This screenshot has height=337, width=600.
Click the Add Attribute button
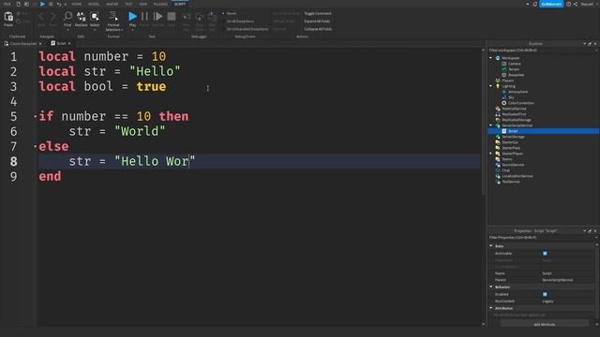544,325
